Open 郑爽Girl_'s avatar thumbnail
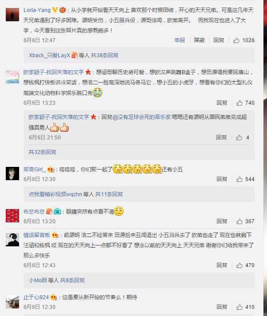The height and width of the screenshot is (316, 267). click(12, 174)
